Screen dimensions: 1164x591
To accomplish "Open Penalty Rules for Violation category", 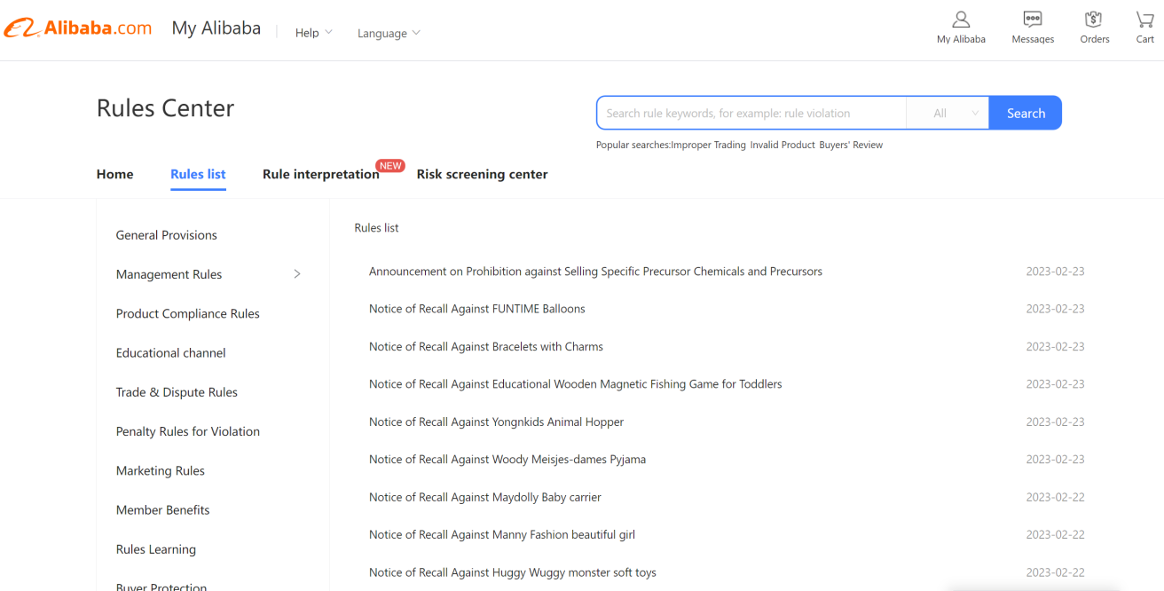I will 187,431.
